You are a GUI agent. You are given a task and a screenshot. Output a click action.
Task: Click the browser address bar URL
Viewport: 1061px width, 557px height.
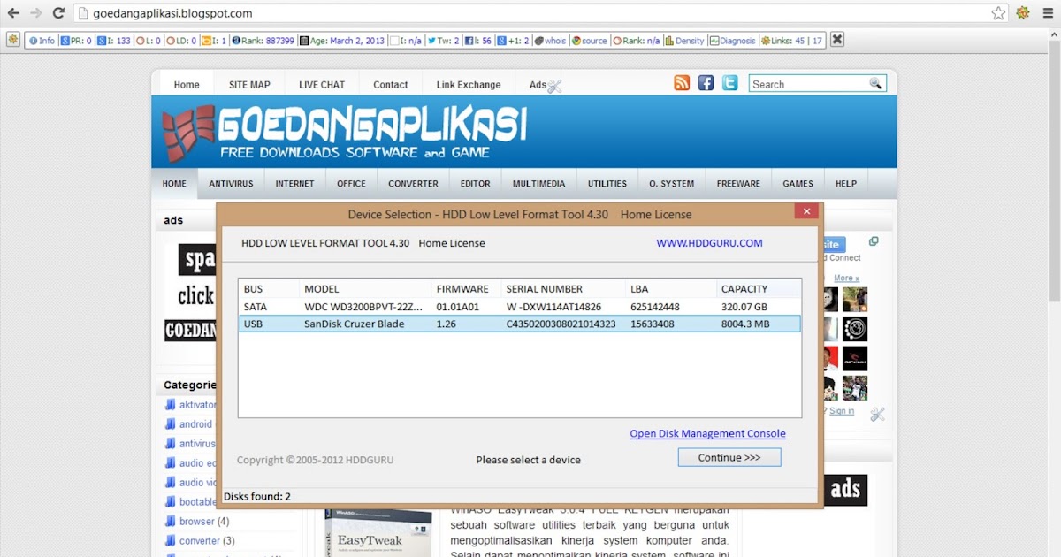[x=172, y=13]
